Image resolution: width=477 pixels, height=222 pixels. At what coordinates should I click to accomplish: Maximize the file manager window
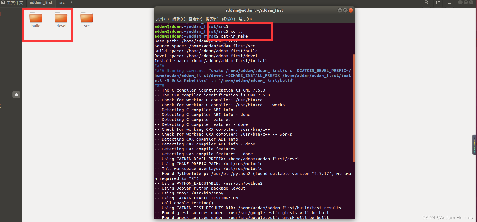tap(466, 2)
